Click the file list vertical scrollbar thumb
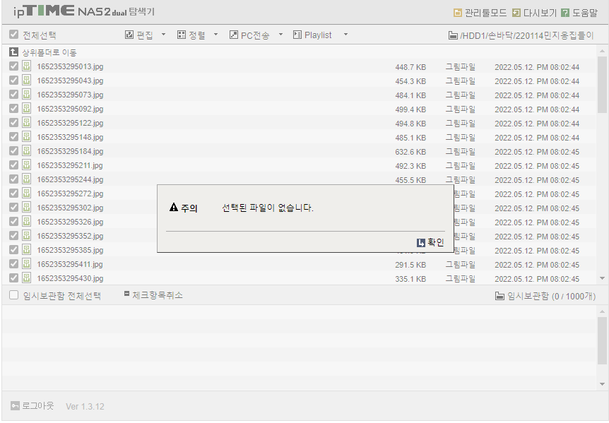The height and width of the screenshot is (423, 609). pyautogui.click(x=602, y=85)
